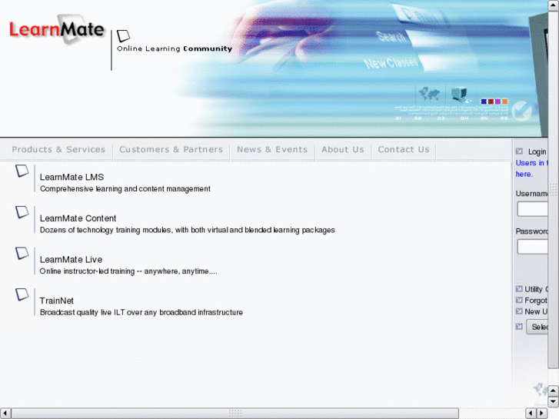
Task: Click the horizontal scrollbar left arrow
Action: click(x=5, y=414)
